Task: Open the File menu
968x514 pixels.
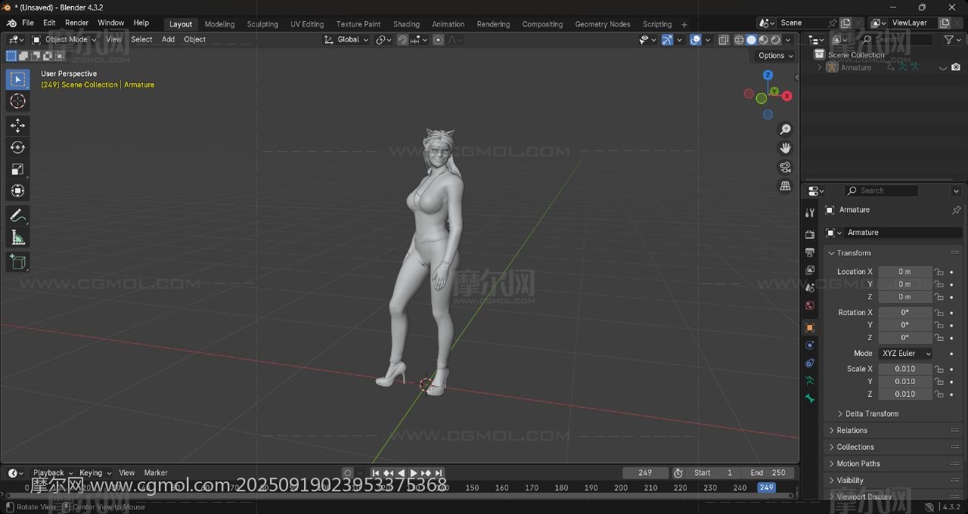Action: (x=28, y=23)
